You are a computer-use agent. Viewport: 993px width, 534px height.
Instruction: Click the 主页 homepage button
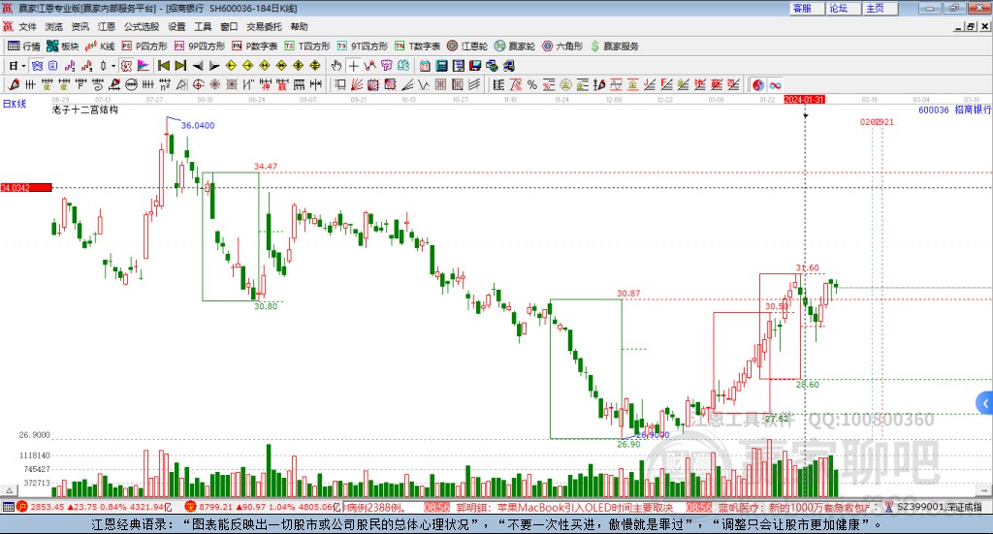[x=881, y=8]
